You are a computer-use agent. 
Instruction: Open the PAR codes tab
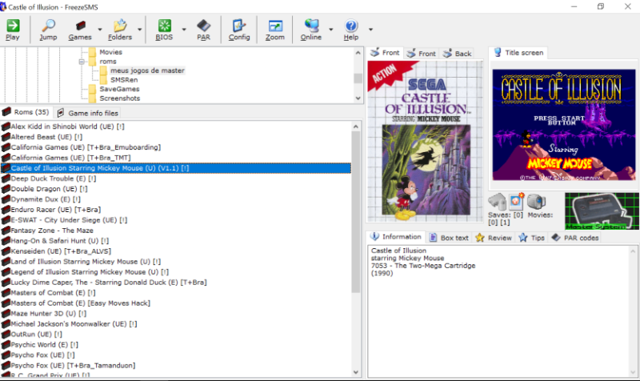(575, 238)
